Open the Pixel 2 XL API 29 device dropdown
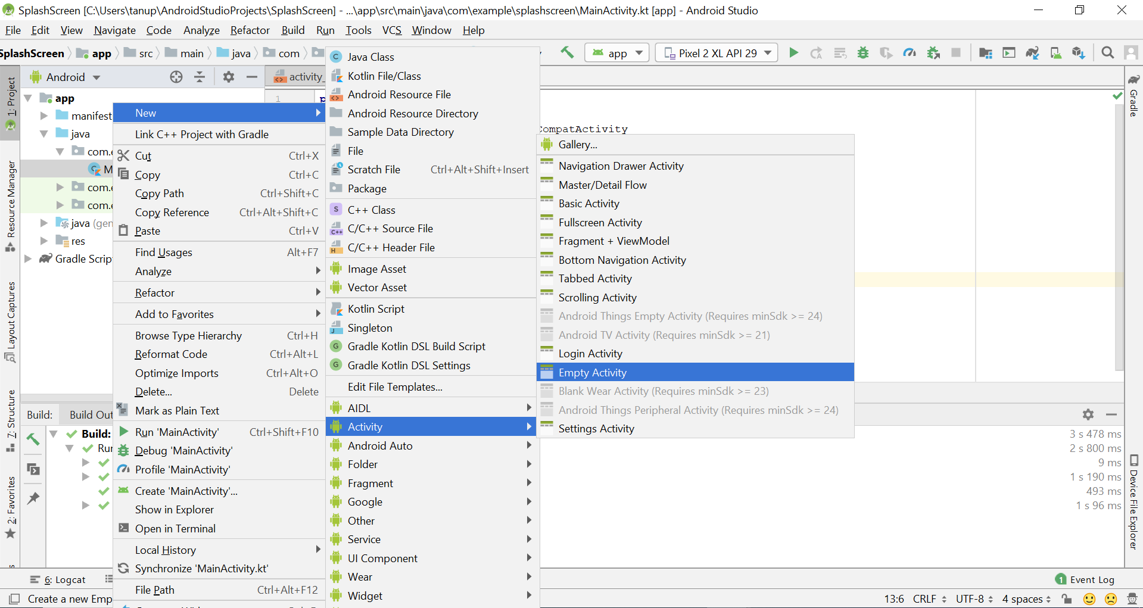Image resolution: width=1143 pixels, height=608 pixels. pos(717,53)
